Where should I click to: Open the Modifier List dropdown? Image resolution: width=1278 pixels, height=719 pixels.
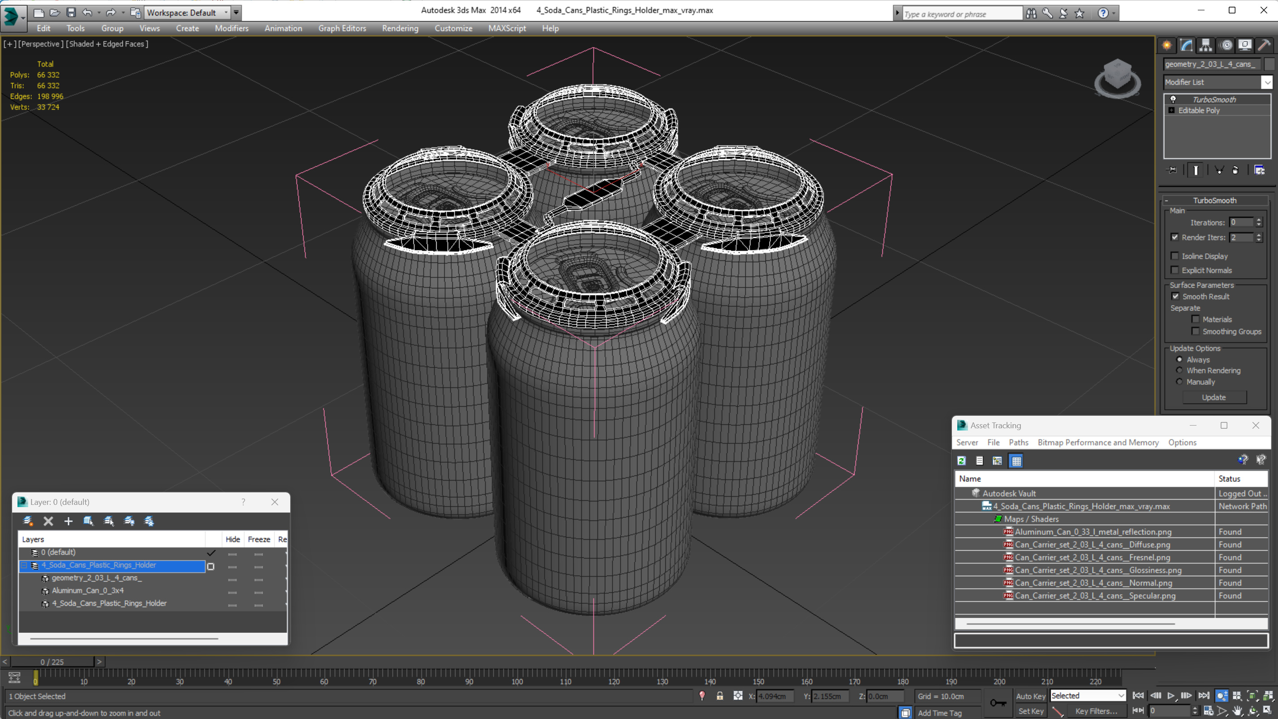[x=1267, y=82]
